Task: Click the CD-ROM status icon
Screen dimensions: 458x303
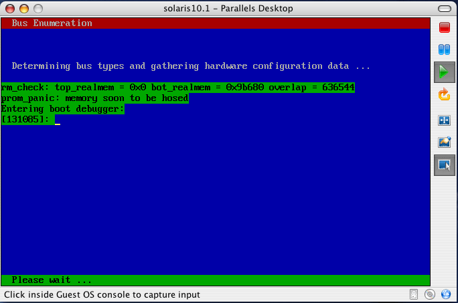Action: point(430,294)
